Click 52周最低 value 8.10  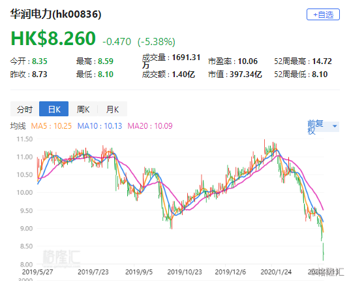click(320, 74)
